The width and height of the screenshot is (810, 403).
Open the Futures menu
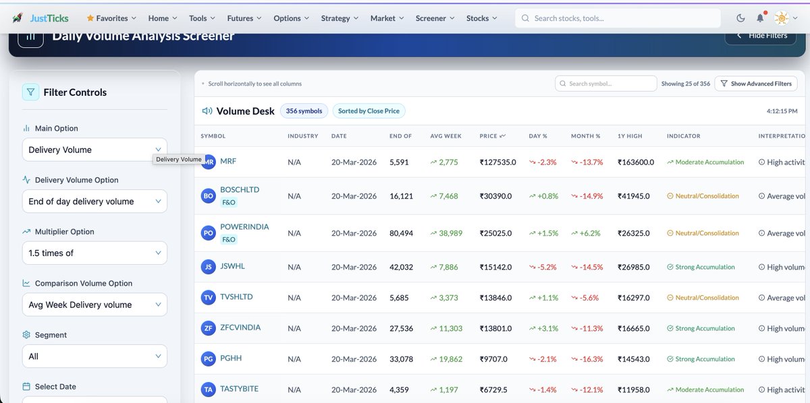pyautogui.click(x=244, y=18)
